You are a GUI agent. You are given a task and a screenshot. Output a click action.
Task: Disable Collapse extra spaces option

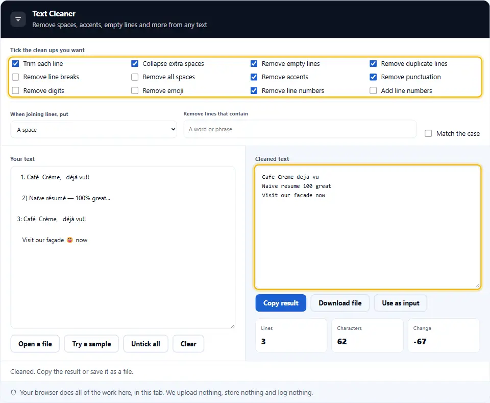[x=135, y=64]
